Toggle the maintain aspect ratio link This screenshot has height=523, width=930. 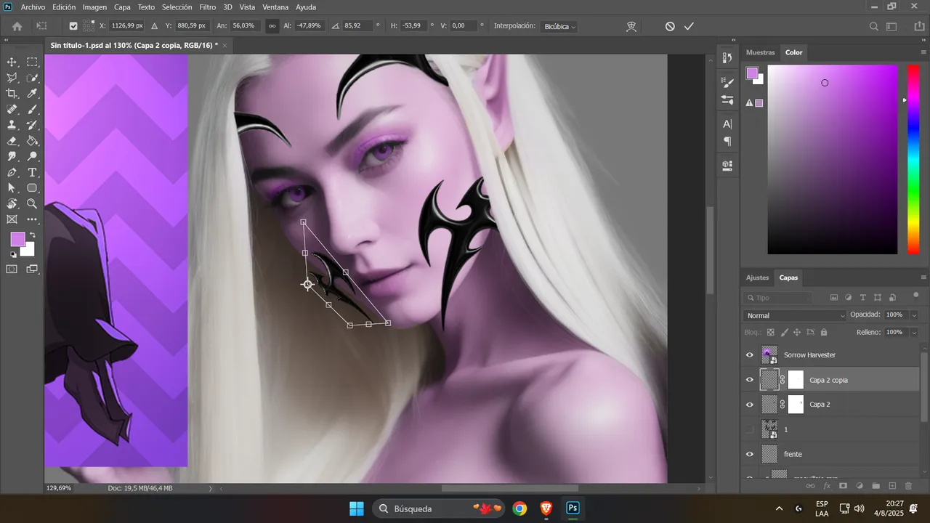pos(272,26)
